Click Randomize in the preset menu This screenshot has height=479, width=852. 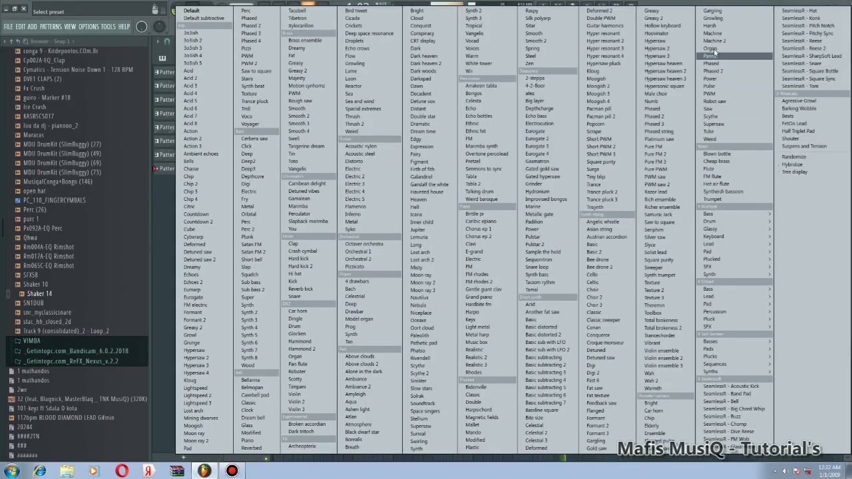click(x=793, y=157)
